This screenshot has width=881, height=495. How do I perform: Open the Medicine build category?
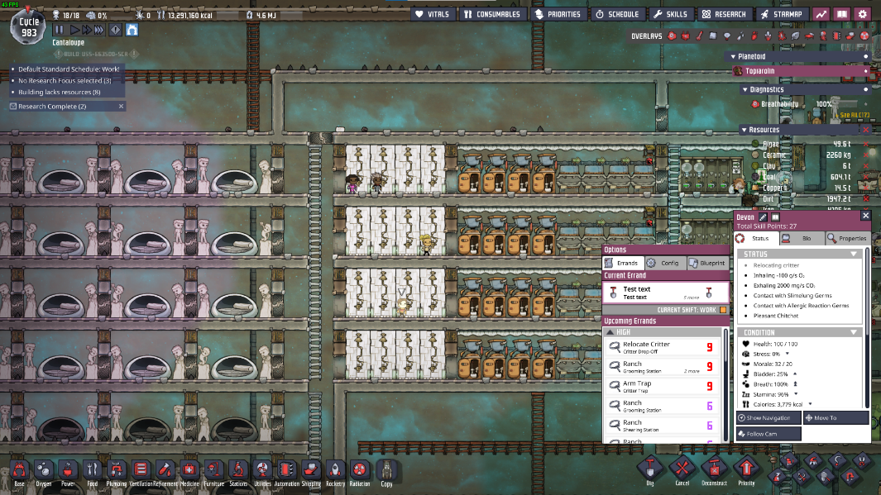(x=189, y=469)
